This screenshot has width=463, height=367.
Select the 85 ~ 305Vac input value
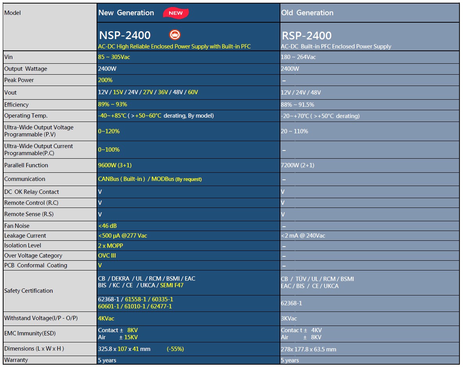(x=114, y=57)
